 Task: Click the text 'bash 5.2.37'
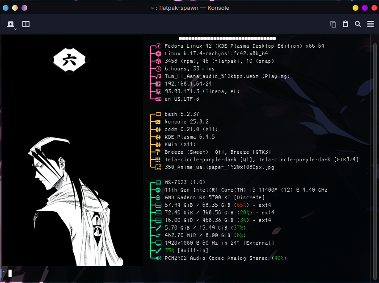click(182, 114)
